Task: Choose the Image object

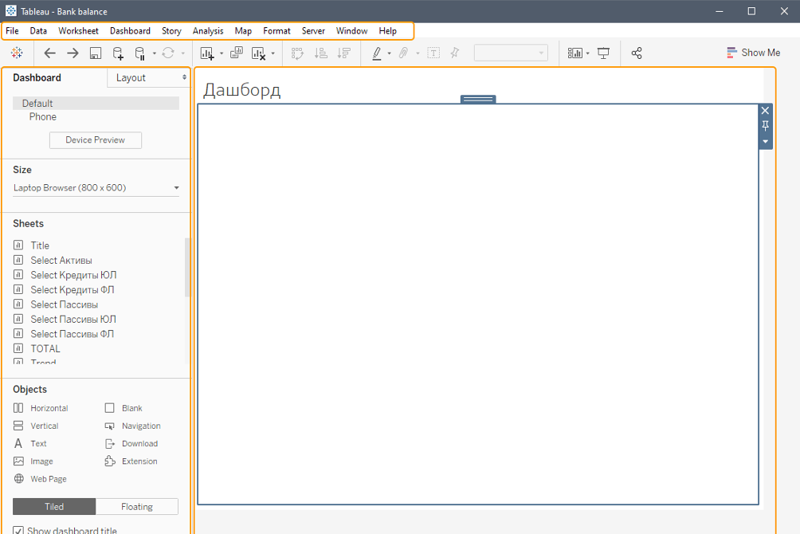Action: click(33, 461)
